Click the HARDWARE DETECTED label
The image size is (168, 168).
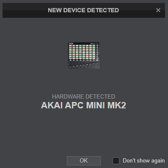83,96
